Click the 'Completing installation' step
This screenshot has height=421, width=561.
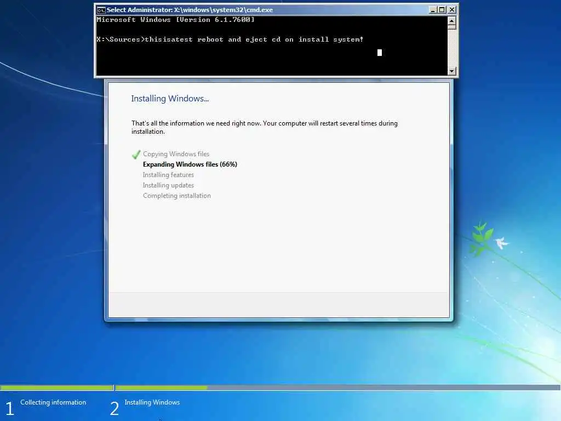177,196
